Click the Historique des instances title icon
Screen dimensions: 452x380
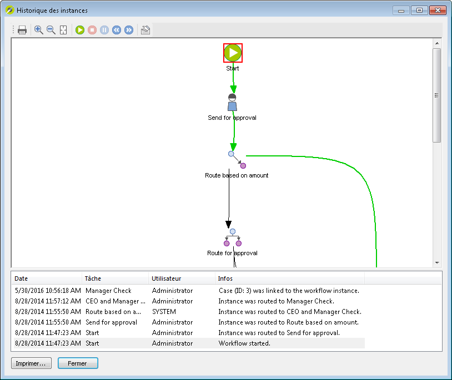pos(10,10)
